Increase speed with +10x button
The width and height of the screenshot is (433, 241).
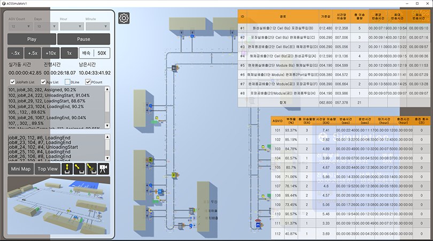[51, 53]
